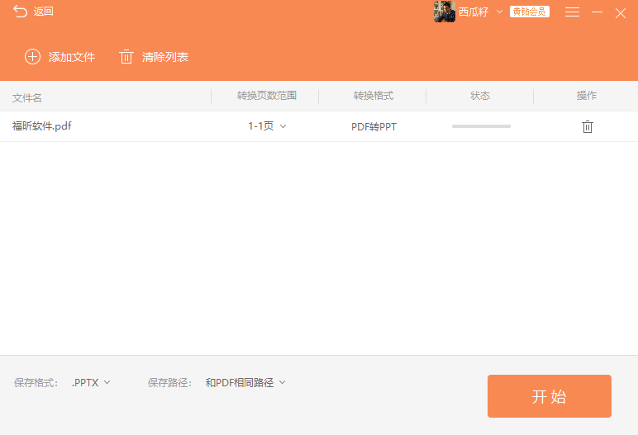The image size is (638, 435).
Task: Click the status progress bar
Action: point(481,126)
